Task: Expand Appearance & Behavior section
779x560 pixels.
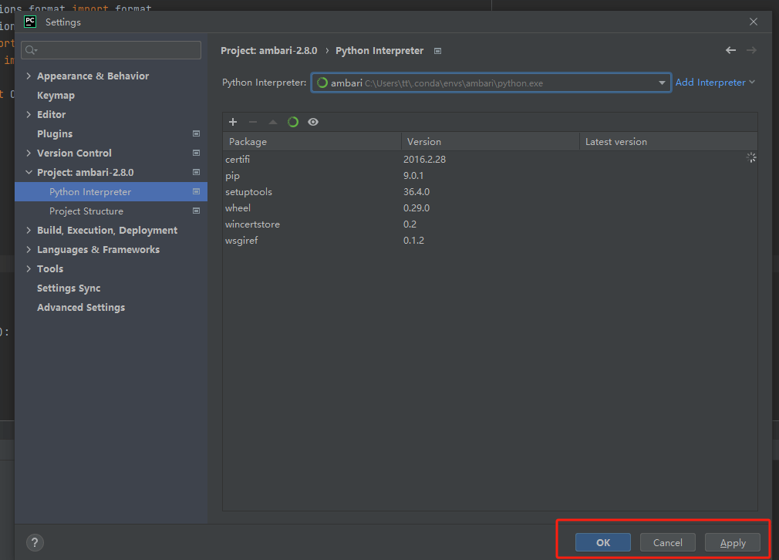Action: pyautogui.click(x=29, y=76)
